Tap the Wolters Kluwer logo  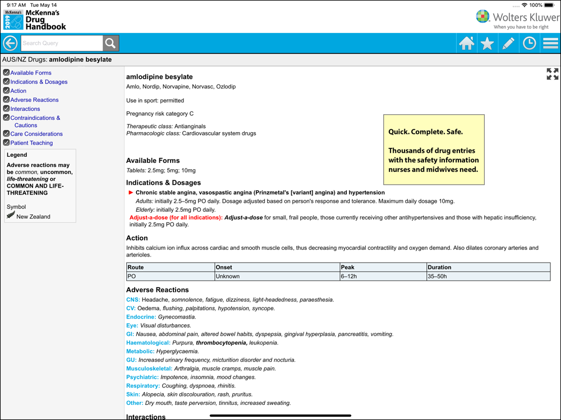[x=517, y=20]
